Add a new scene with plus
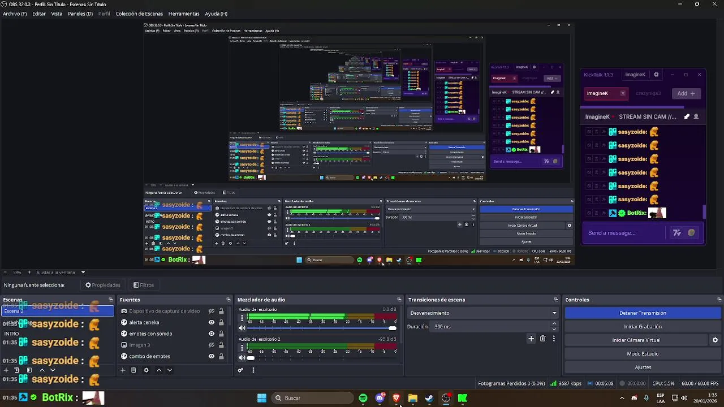Screen dimensions: 724x407 (6, 370)
